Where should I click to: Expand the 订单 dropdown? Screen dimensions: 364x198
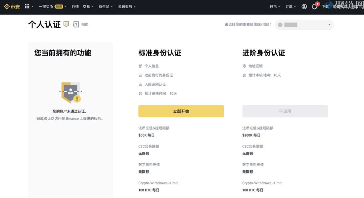pos(290,6)
